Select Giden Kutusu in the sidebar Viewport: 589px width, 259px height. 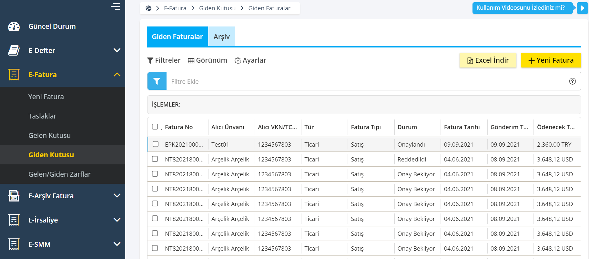[x=51, y=155]
